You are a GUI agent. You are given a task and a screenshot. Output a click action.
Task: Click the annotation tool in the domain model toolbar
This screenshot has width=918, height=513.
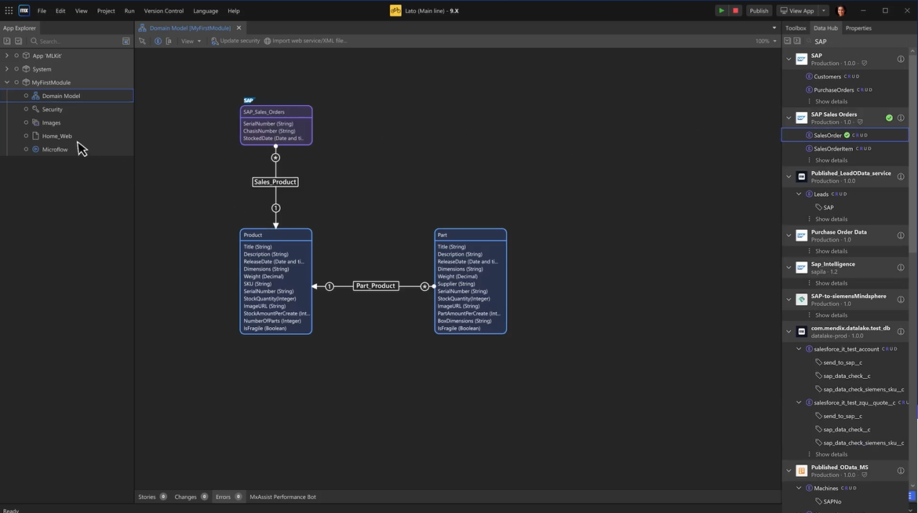coord(169,41)
